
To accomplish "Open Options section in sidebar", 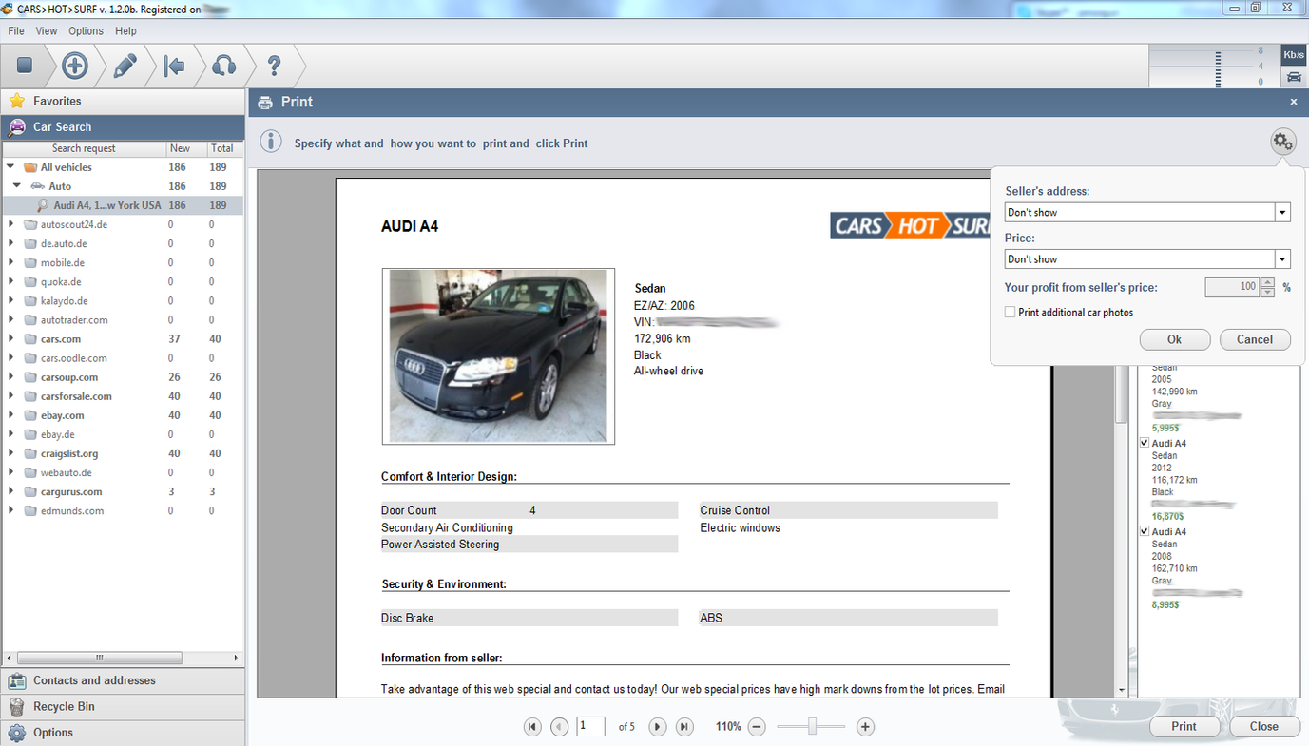I will (x=123, y=733).
